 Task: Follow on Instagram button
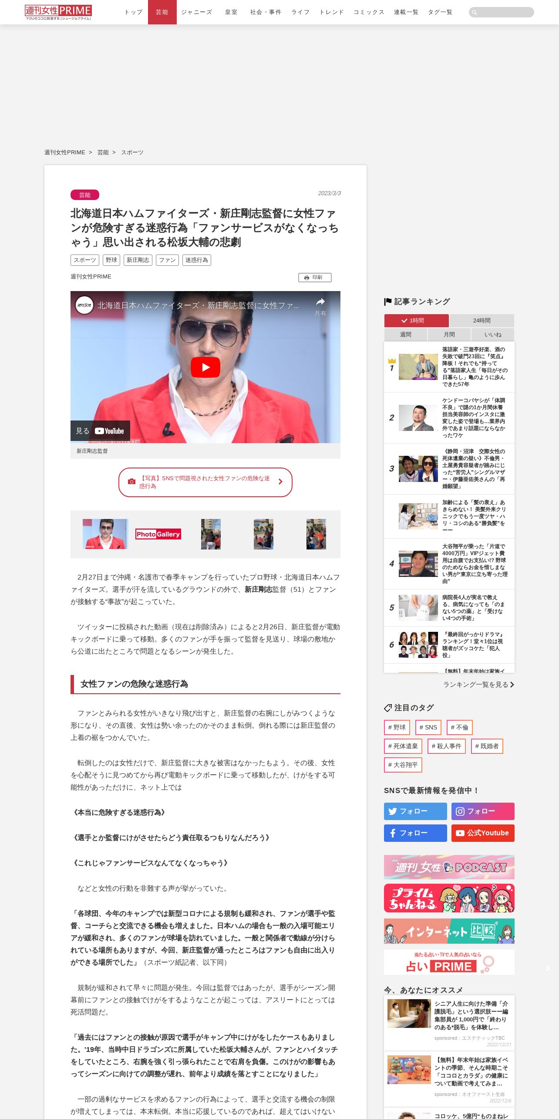[x=483, y=811]
